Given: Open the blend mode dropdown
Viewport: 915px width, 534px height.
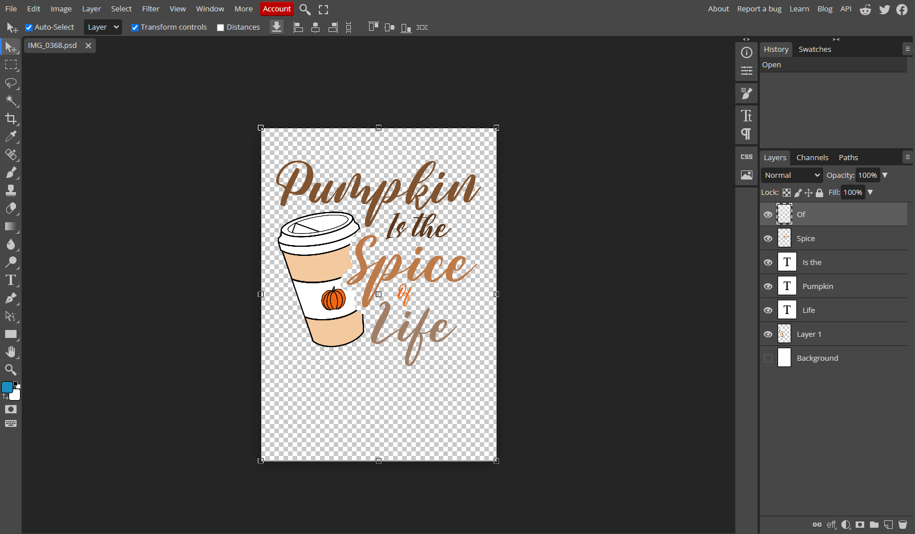Looking at the screenshot, I should (x=791, y=175).
